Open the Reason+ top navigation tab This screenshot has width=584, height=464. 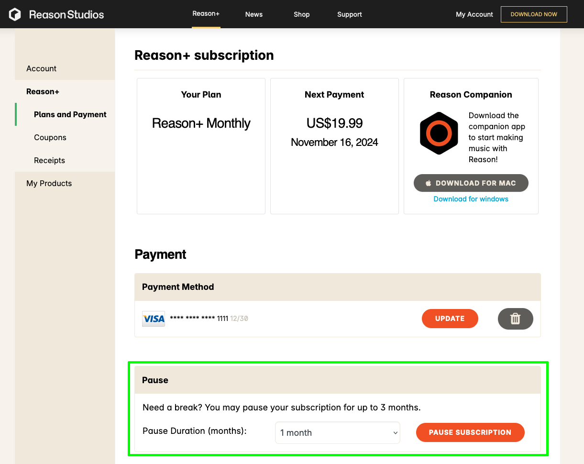tap(206, 14)
